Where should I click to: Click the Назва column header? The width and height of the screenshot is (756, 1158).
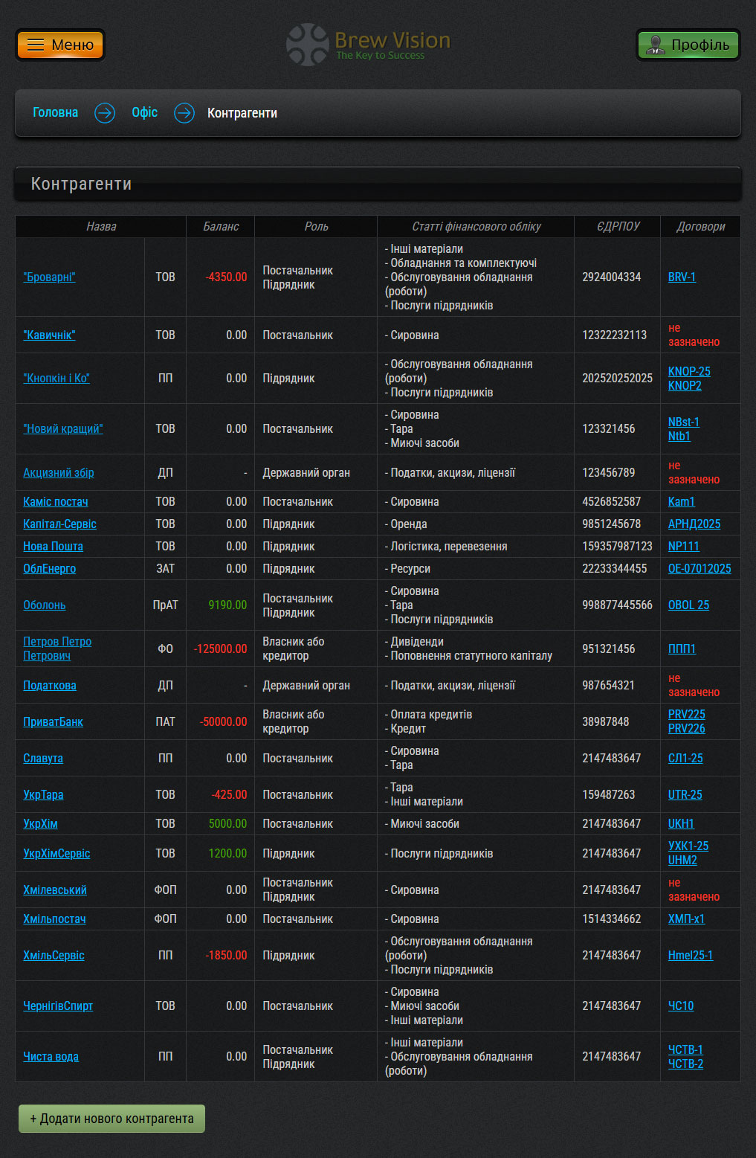[x=101, y=226]
